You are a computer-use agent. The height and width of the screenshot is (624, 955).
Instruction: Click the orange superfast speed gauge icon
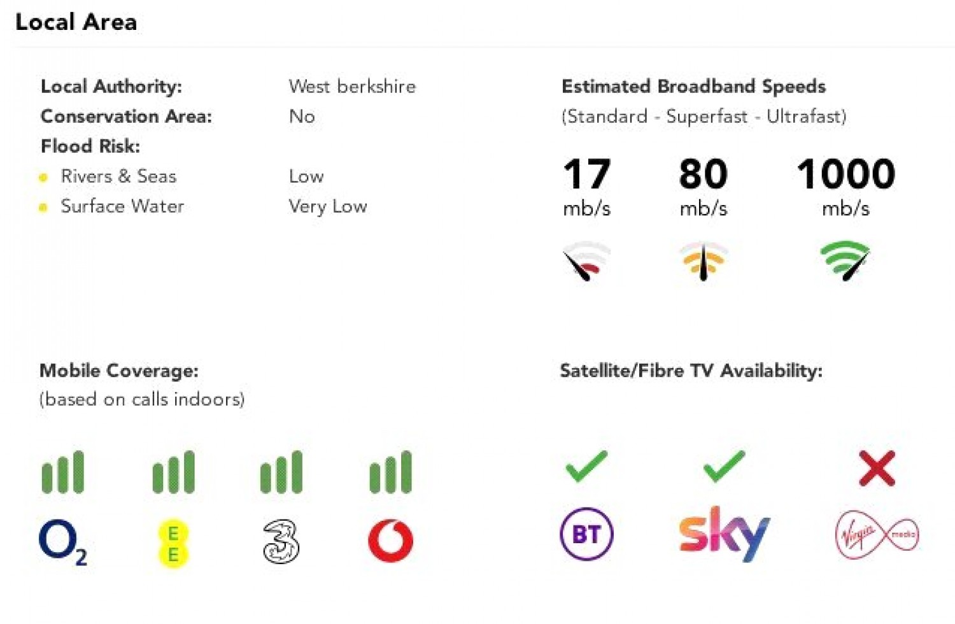tap(704, 260)
